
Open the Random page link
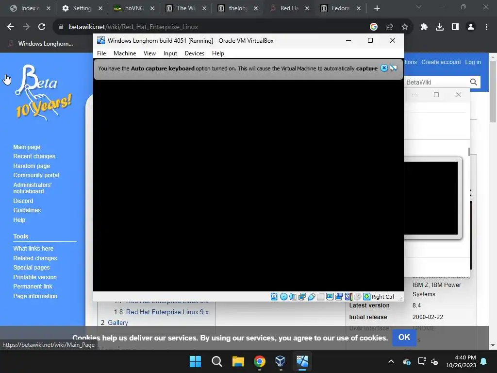point(32,166)
